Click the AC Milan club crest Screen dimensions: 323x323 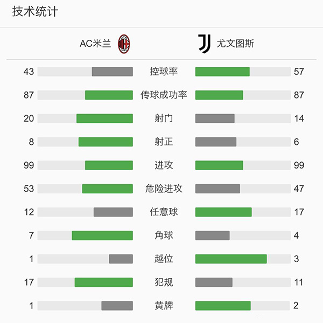pos(124,44)
